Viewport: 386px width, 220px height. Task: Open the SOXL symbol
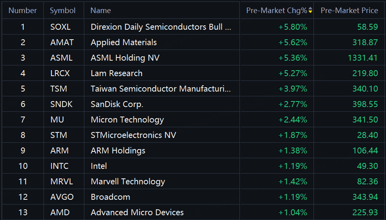point(61,27)
